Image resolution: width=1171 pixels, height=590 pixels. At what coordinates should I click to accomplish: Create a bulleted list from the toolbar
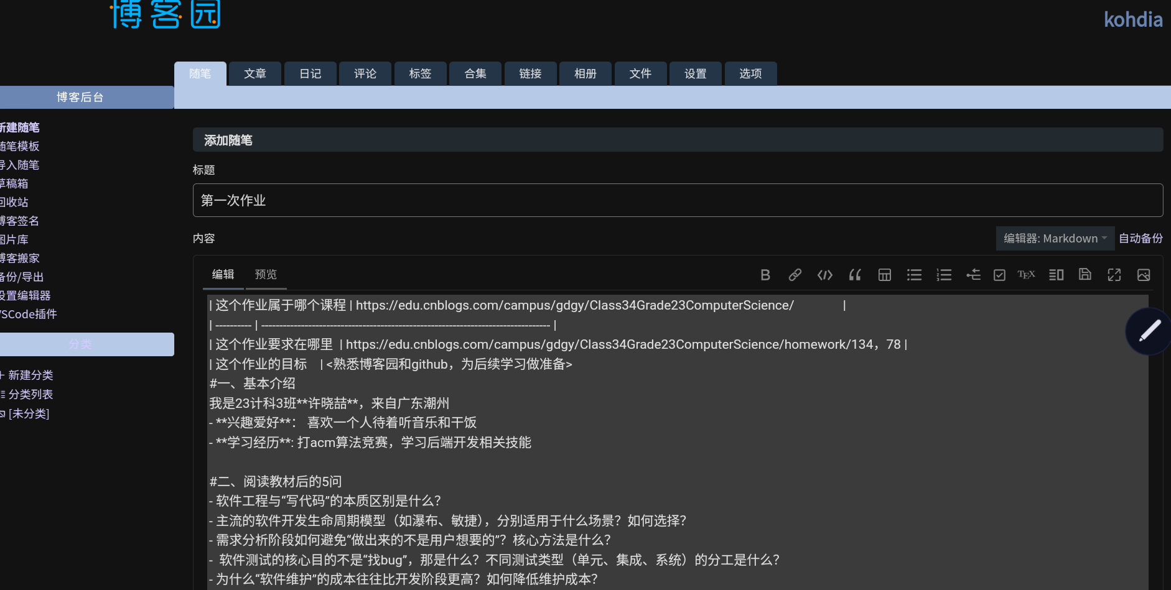pos(913,274)
